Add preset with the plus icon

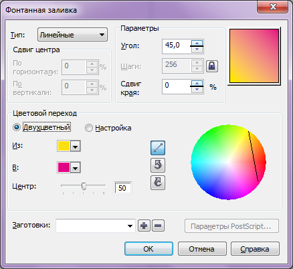coord(144,226)
